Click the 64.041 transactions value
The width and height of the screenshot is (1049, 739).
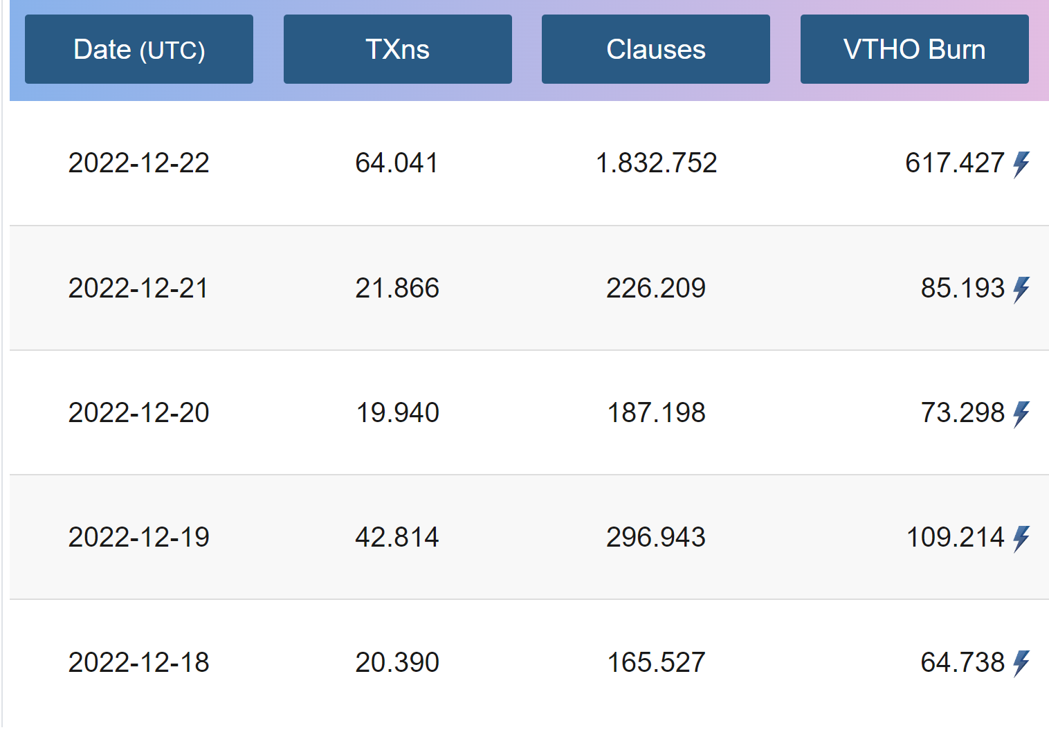tap(397, 163)
